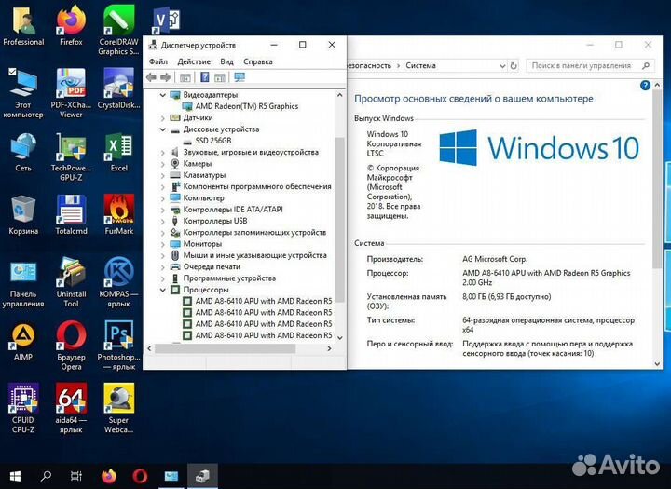This screenshot has width=671, height=489.
Task: Click Система breadcrumb in address bar
Action: pyautogui.click(x=420, y=65)
